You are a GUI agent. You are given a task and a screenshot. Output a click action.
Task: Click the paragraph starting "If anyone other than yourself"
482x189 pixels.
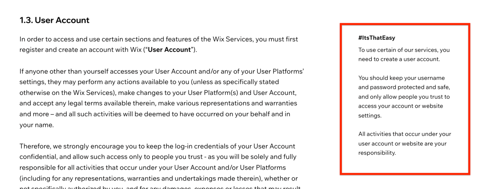tap(162, 98)
